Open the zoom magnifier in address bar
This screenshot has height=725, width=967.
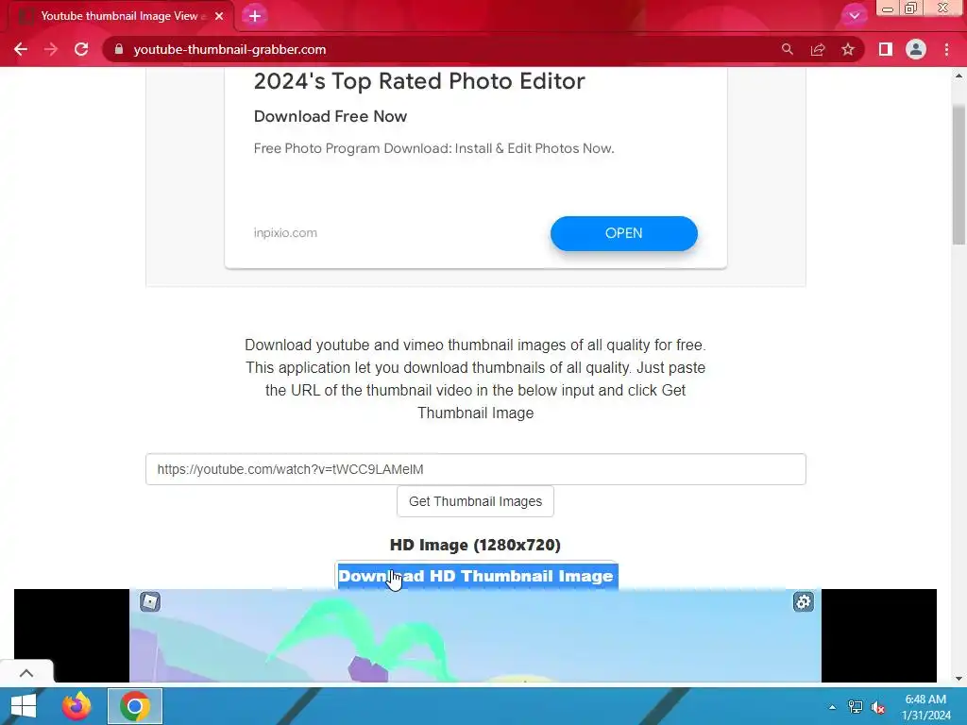tap(788, 49)
